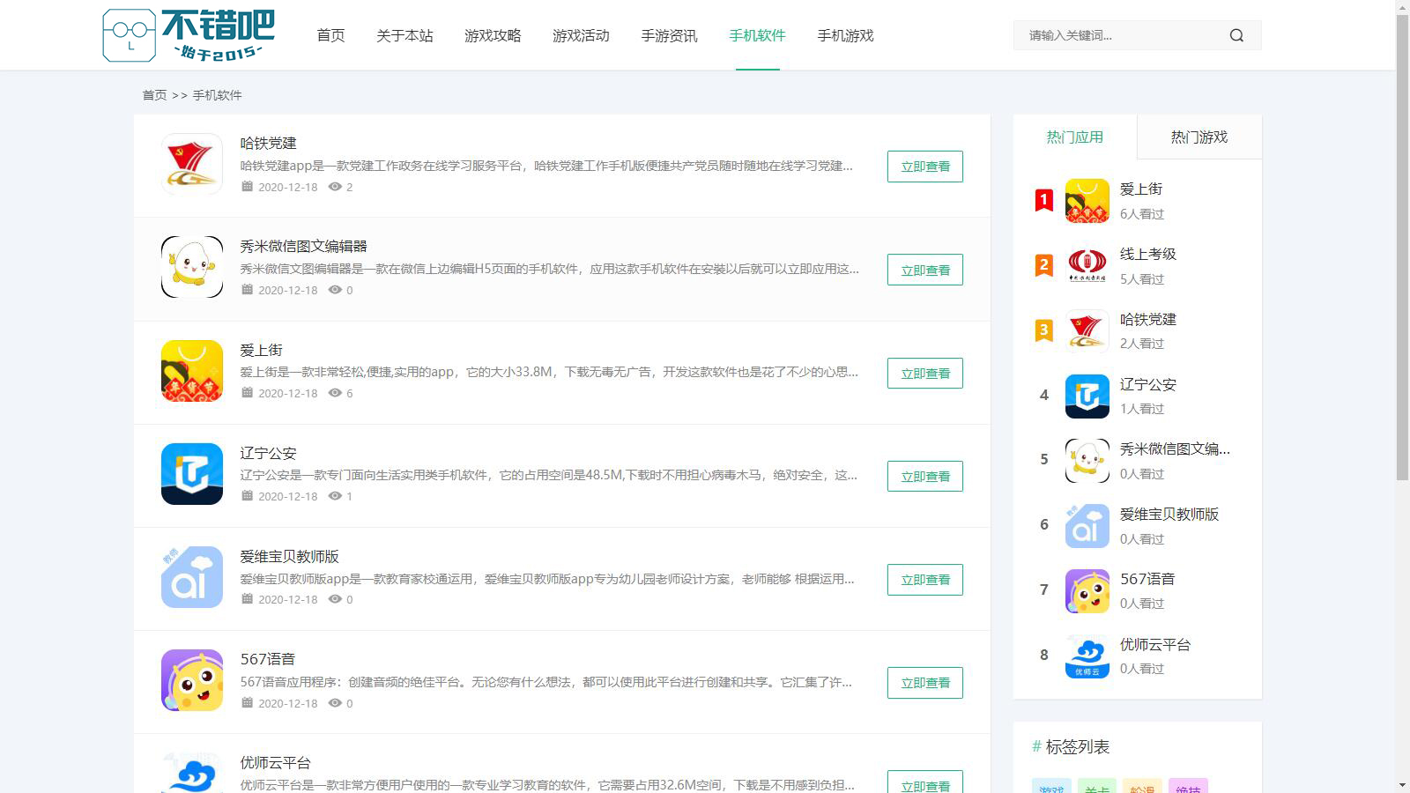Click 立即查看 button for 哈铁党建

[x=924, y=167]
